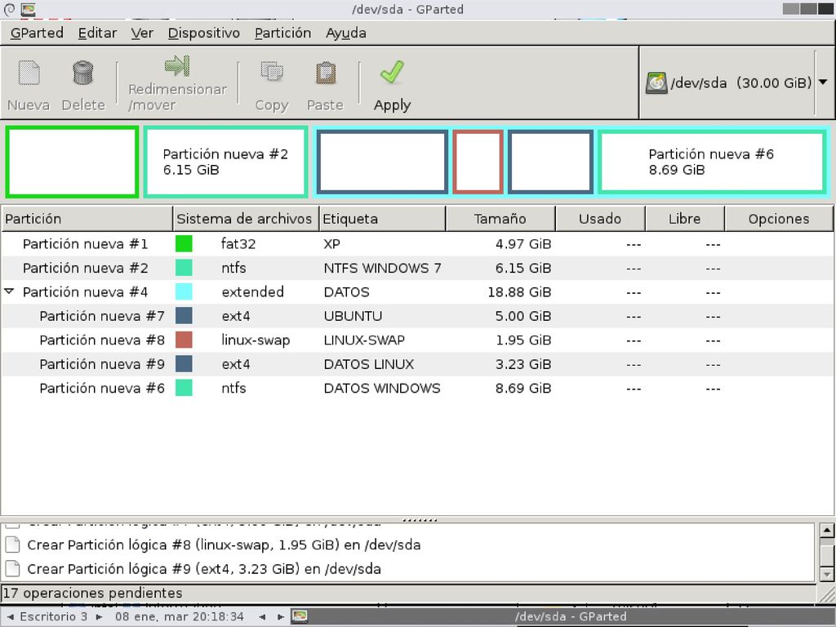Select Partición nueva #2 6.15 GiB block
This screenshot has width=836, height=627.
(x=225, y=162)
